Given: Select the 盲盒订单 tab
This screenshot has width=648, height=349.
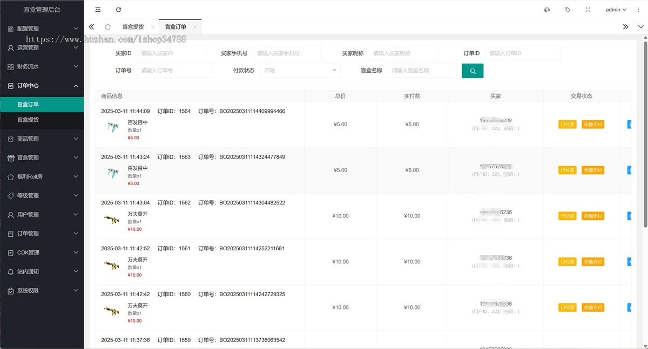Looking at the screenshot, I should [175, 26].
